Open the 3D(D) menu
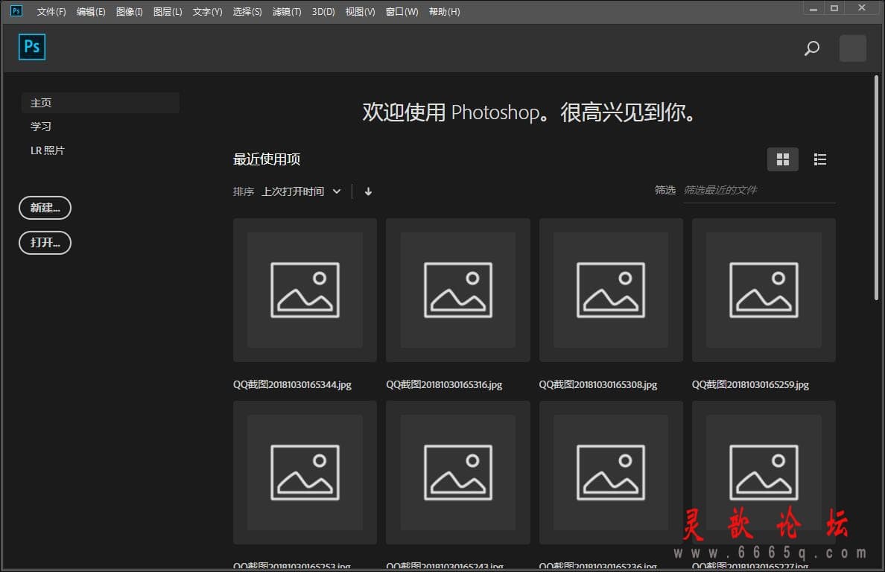Viewport: 885px width, 572px height. [323, 11]
